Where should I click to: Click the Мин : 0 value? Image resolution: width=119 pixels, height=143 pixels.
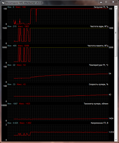[x=11, y=7]
